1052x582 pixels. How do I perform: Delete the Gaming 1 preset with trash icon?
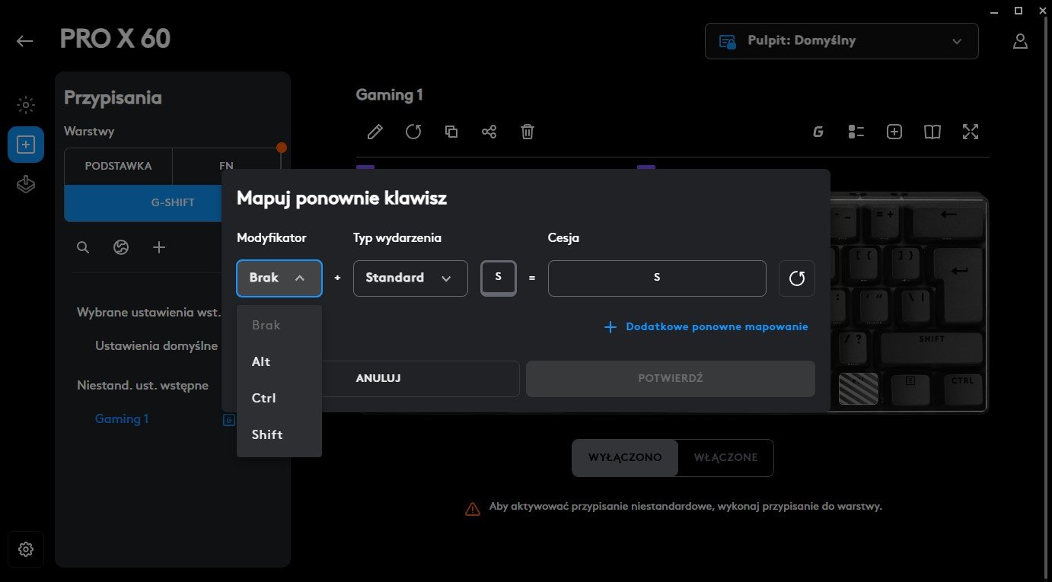coord(527,132)
